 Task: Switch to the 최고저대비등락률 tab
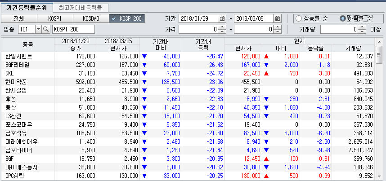81,8
